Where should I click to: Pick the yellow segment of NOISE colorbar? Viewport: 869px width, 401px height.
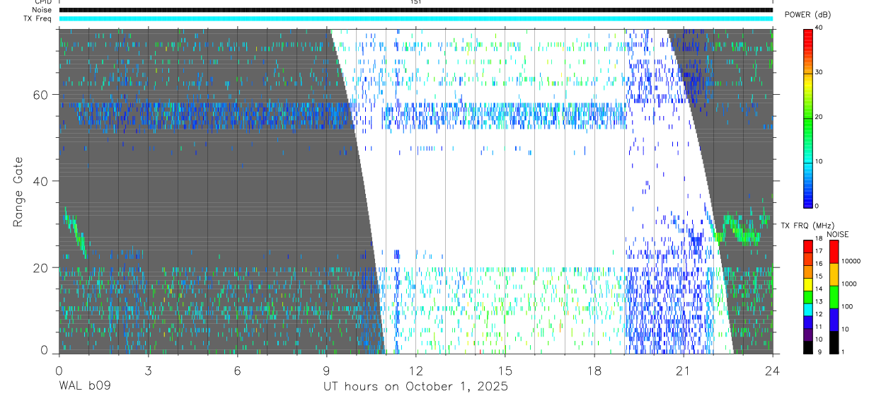tap(834, 274)
